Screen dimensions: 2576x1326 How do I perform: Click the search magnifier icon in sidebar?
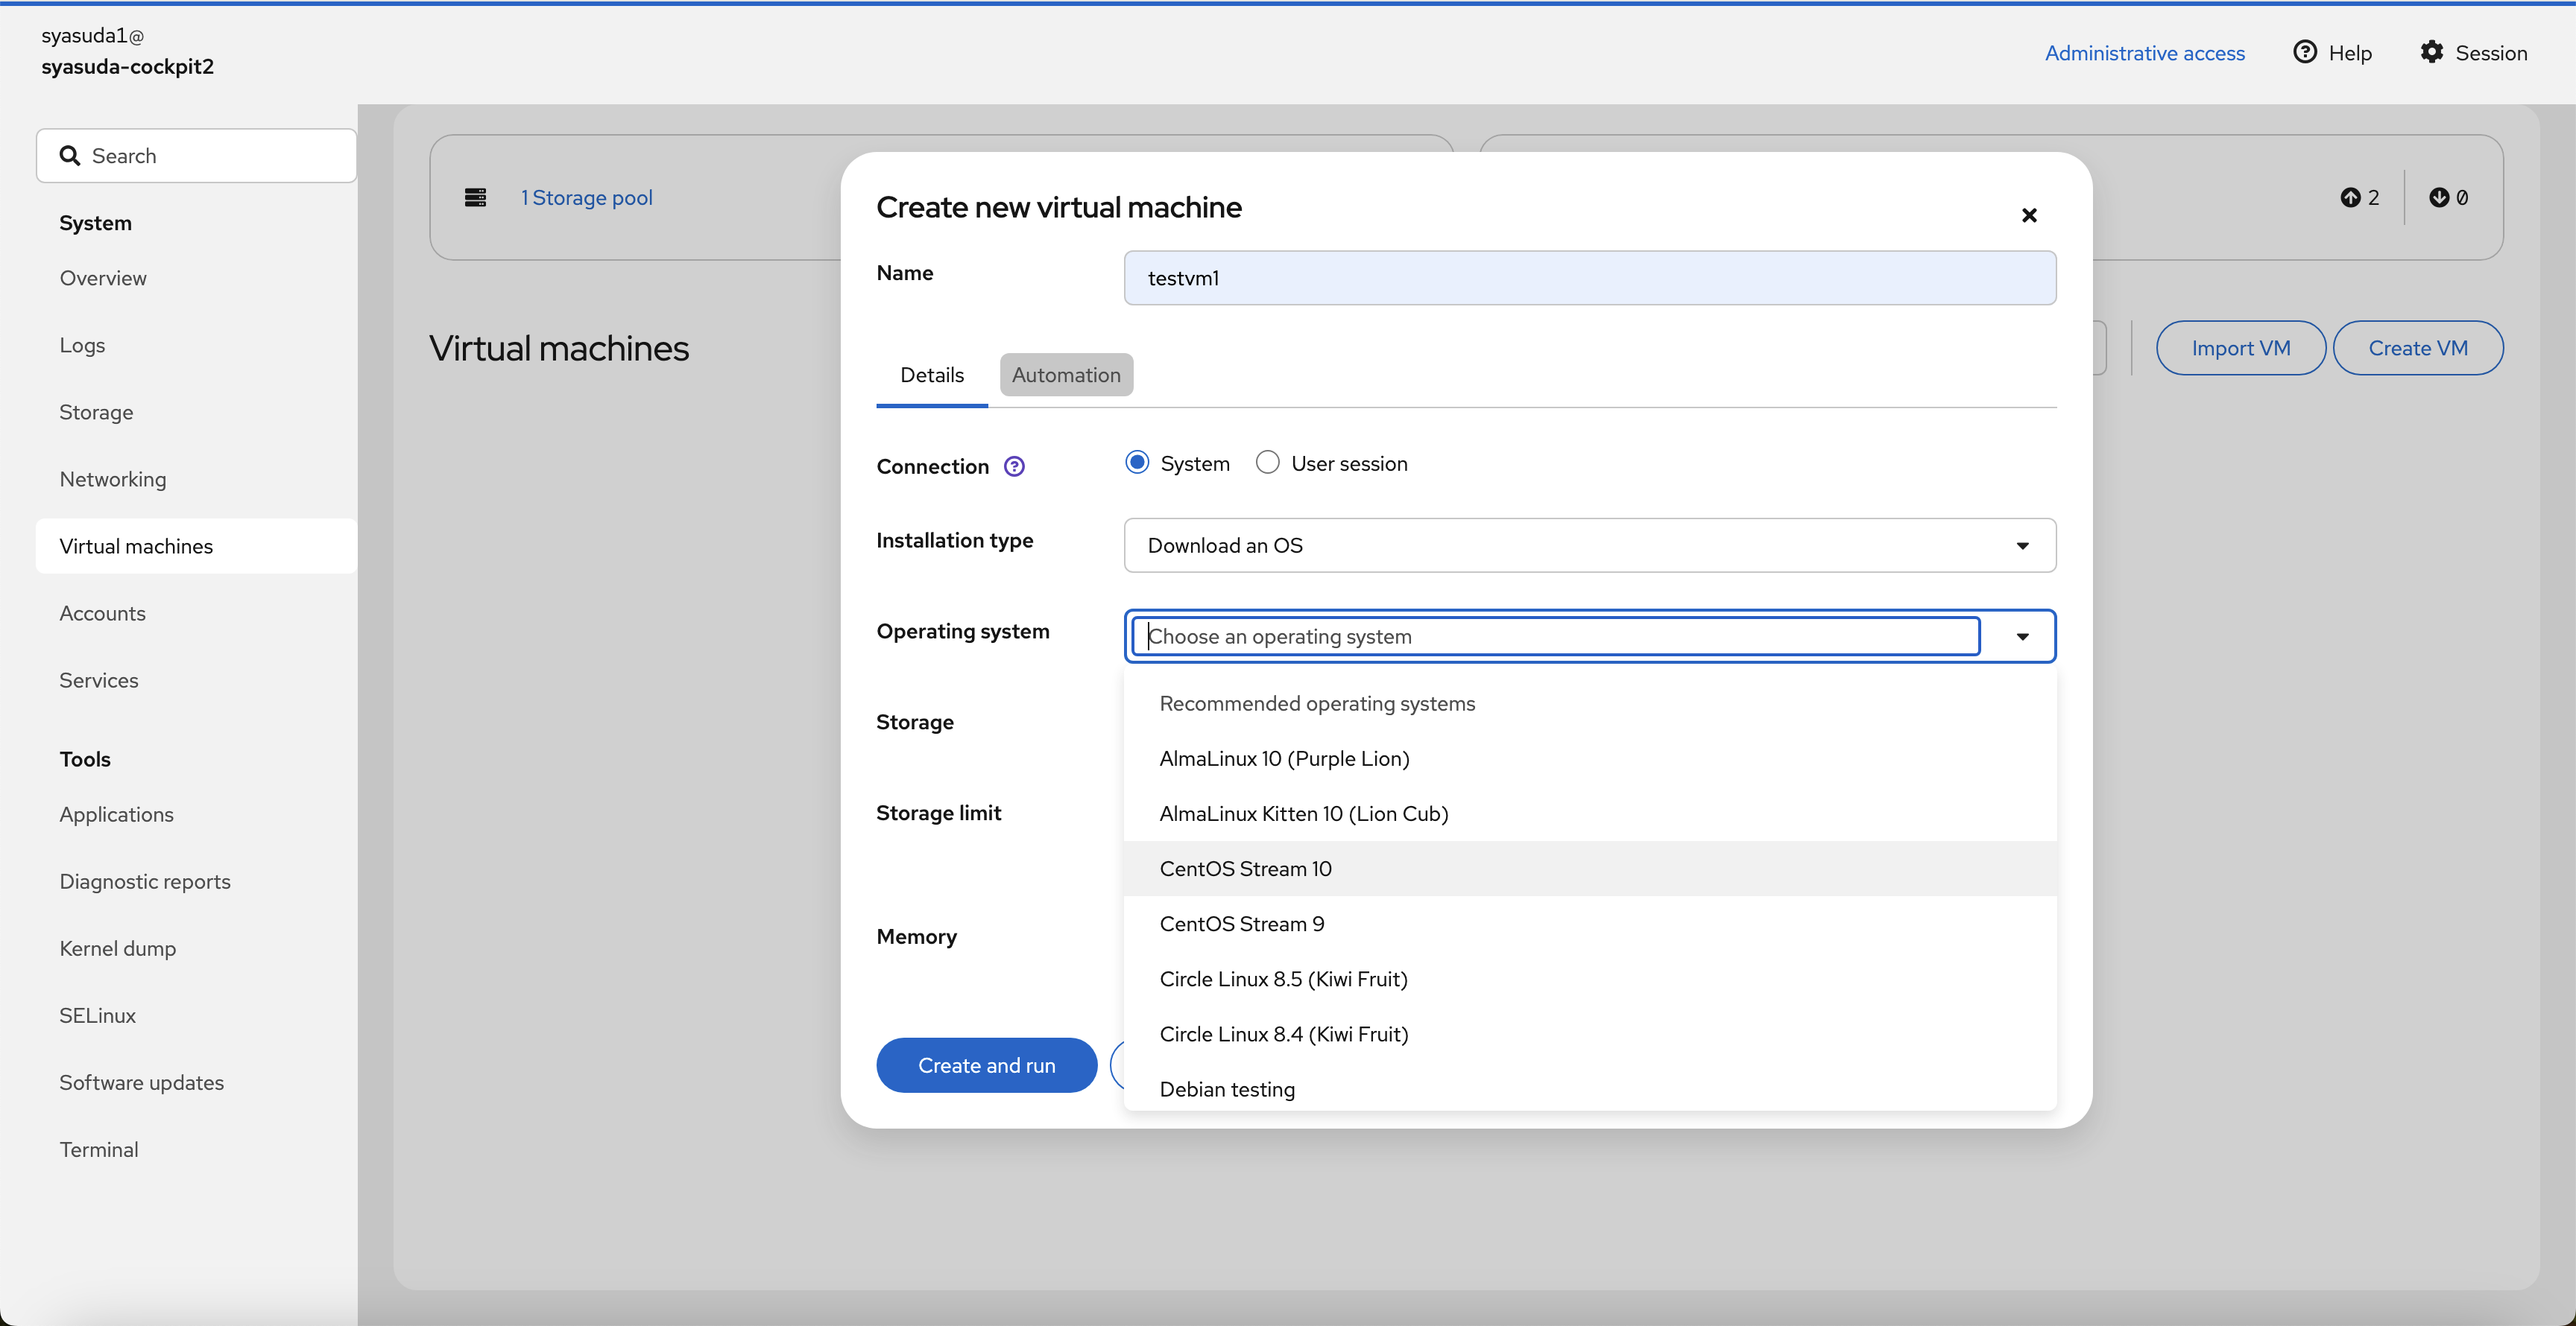69,156
